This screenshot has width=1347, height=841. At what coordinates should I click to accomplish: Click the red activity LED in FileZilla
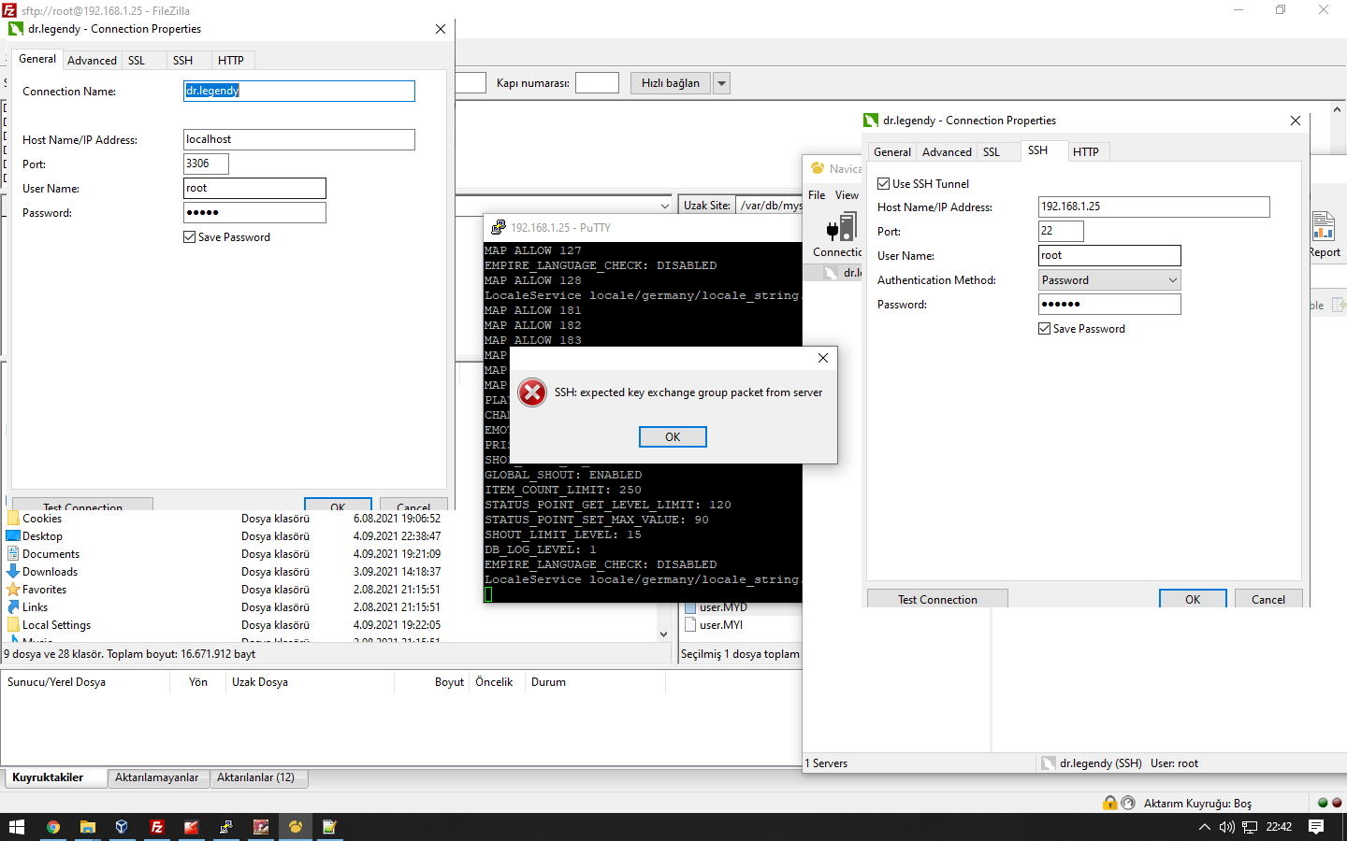point(1337,803)
